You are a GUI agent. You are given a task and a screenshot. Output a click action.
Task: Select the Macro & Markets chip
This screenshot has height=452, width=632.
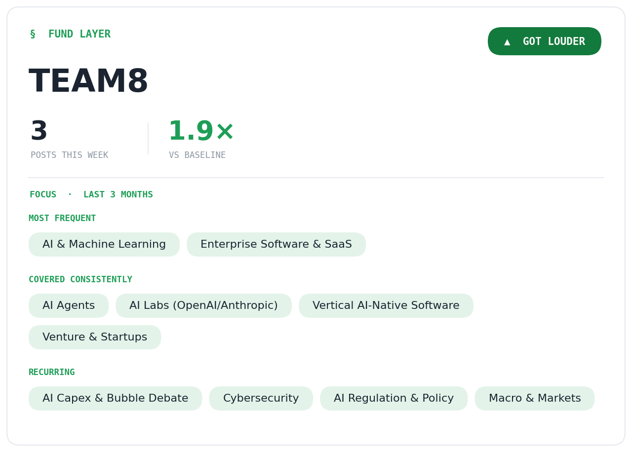535,399
